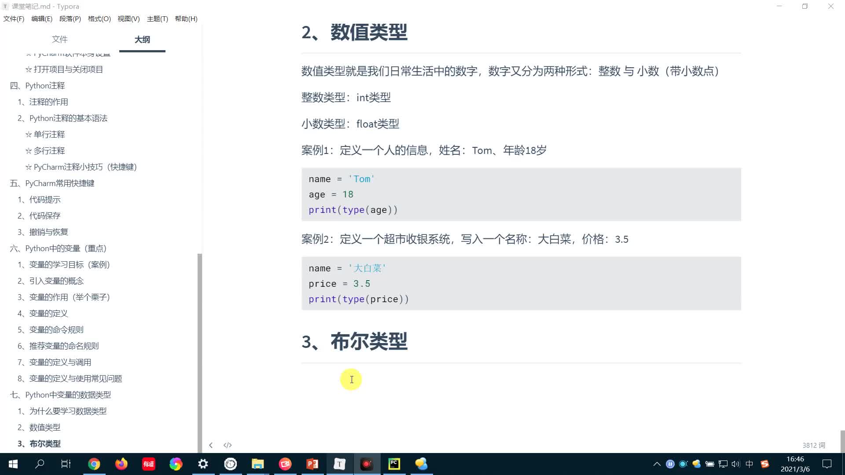Open 帮助(H) menu
The image size is (845, 475).
186,19
